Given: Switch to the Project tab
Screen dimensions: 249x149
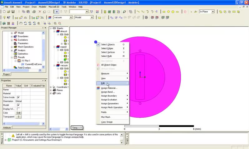Looking at the screenshot, I should pyautogui.click(x=6, y=74).
